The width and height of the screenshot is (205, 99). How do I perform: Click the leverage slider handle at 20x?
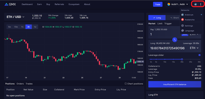tap(182, 59)
